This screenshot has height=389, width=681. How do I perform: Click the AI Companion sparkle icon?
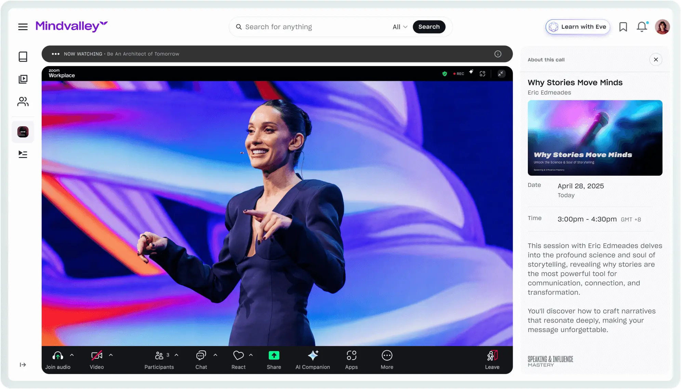click(312, 356)
